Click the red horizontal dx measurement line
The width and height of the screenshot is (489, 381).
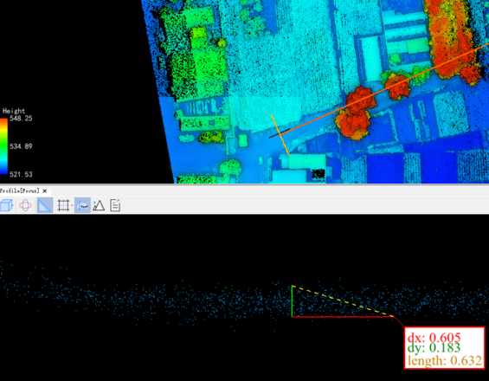coord(343,317)
